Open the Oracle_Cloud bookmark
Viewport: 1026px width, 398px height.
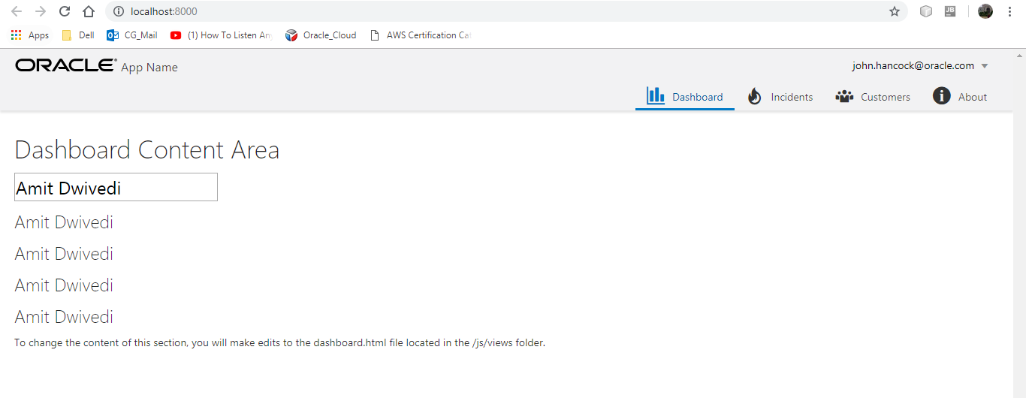[321, 35]
